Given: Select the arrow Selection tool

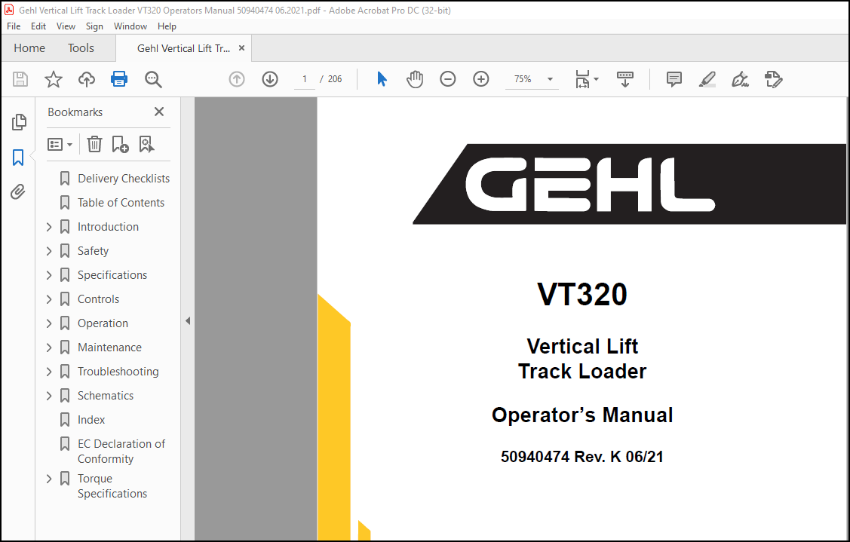Looking at the screenshot, I should 382,79.
